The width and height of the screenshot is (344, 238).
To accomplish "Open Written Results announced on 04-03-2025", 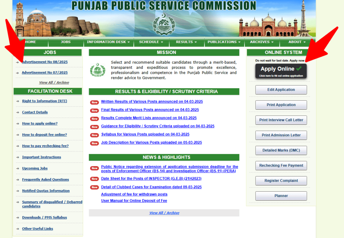I will pyautogui.click(x=152, y=101).
